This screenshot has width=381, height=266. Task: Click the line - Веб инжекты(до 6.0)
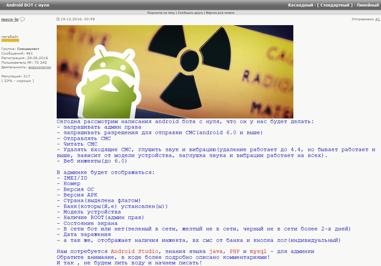[x=92, y=161]
